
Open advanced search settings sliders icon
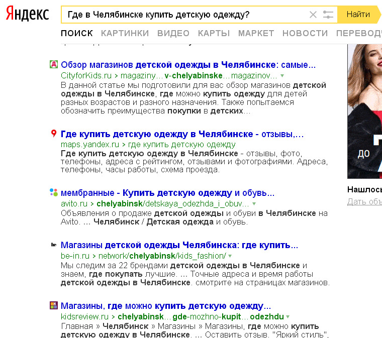click(x=328, y=15)
